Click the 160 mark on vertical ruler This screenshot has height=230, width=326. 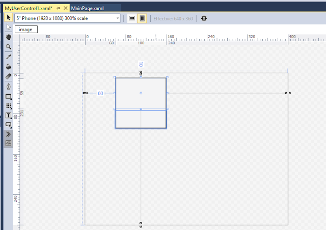coord(16,158)
